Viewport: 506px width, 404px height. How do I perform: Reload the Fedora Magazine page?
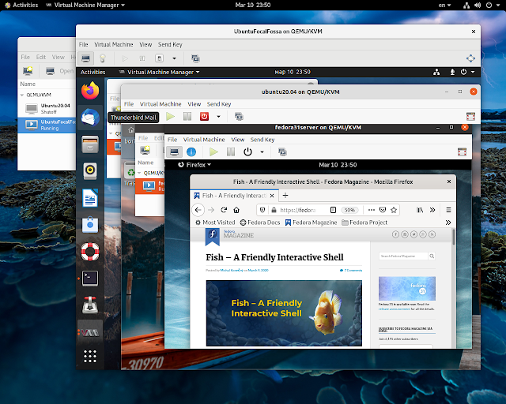224,210
